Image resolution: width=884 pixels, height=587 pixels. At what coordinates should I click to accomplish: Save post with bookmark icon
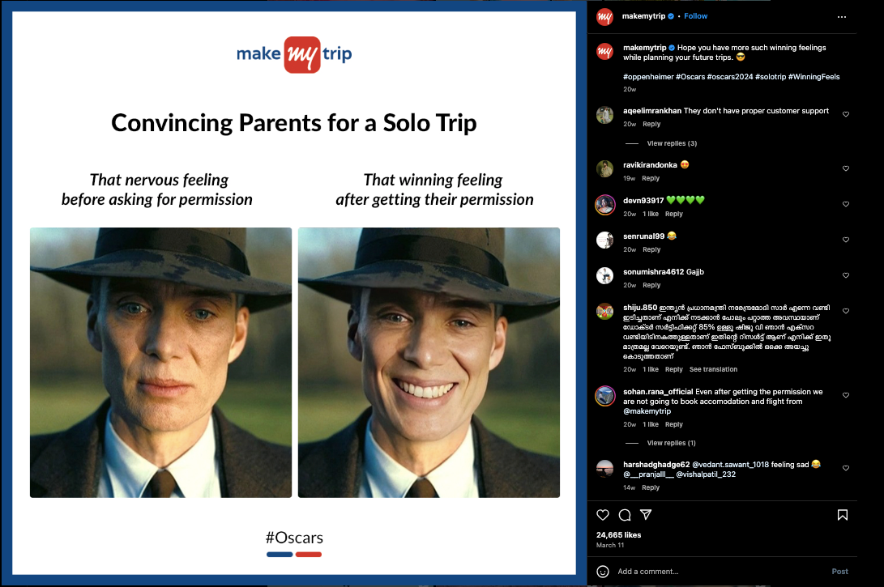(843, 515)
